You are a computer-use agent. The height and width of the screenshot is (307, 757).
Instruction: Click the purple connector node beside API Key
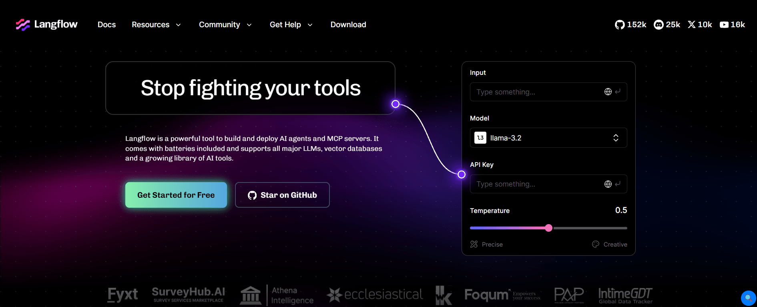point(462,175)
